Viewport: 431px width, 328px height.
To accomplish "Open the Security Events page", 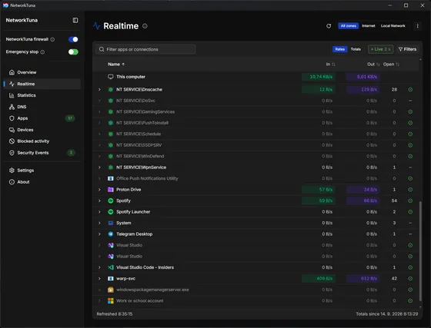I will [x=42, y=153].
